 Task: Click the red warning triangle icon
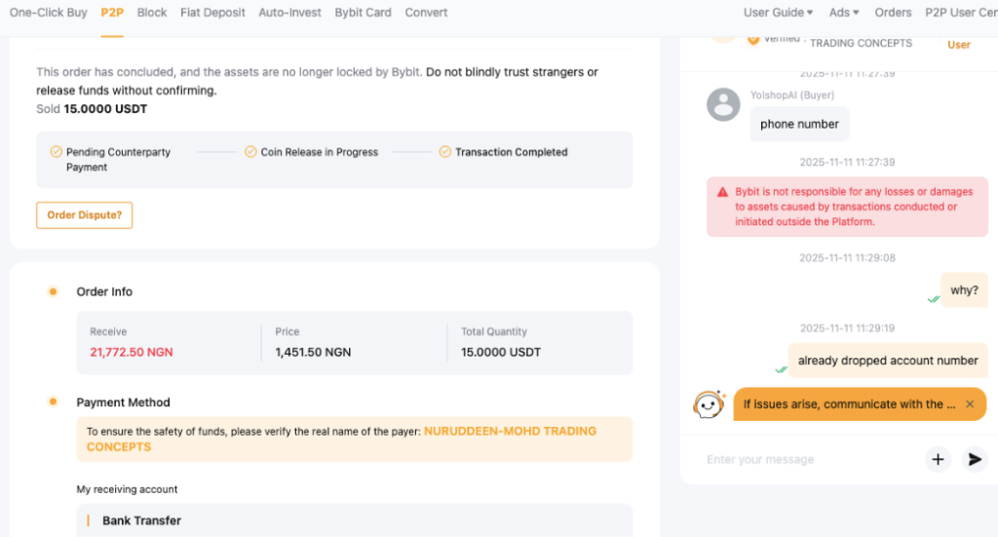tap(722, 192)
